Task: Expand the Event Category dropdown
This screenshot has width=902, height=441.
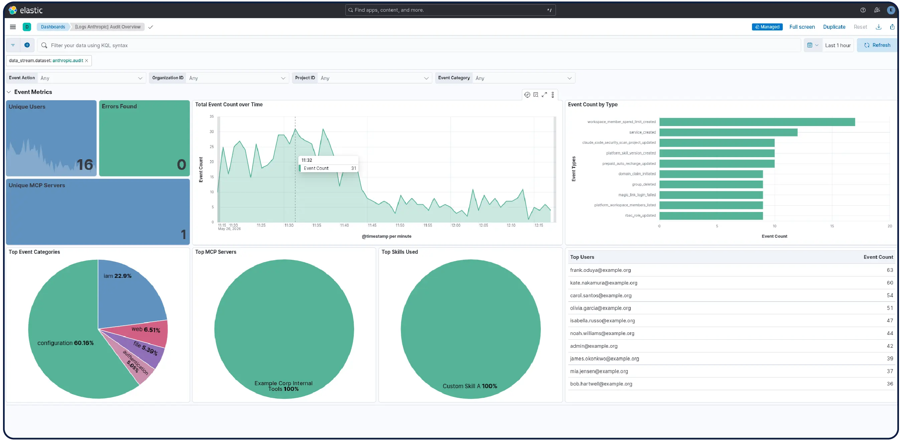Action: point(505,78)
